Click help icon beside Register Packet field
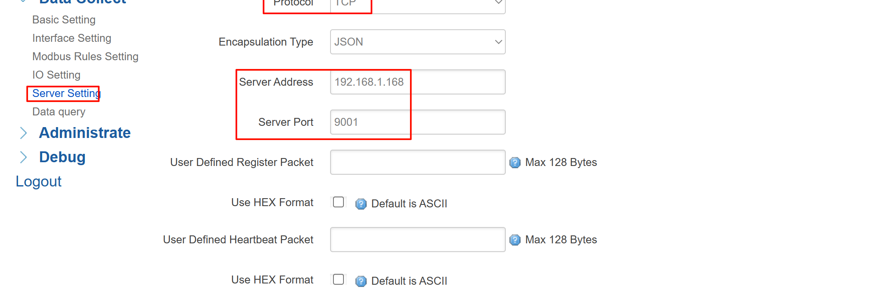 [x=515, y=163]
